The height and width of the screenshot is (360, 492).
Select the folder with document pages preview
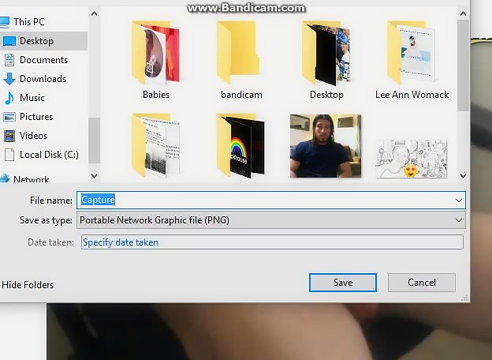(x=155, y=145)
